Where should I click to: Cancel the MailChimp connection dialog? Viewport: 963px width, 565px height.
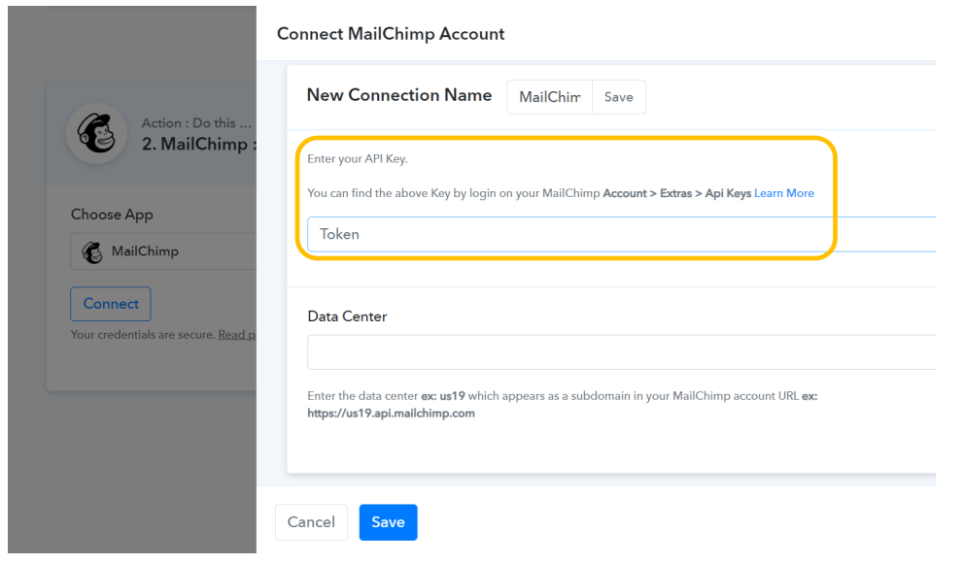coord(311,522)
